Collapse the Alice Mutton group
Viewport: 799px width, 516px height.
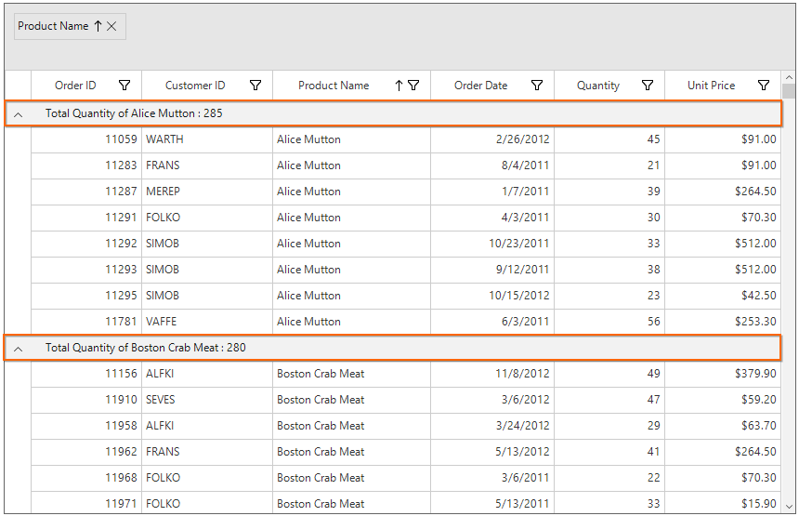coord(18,114)
